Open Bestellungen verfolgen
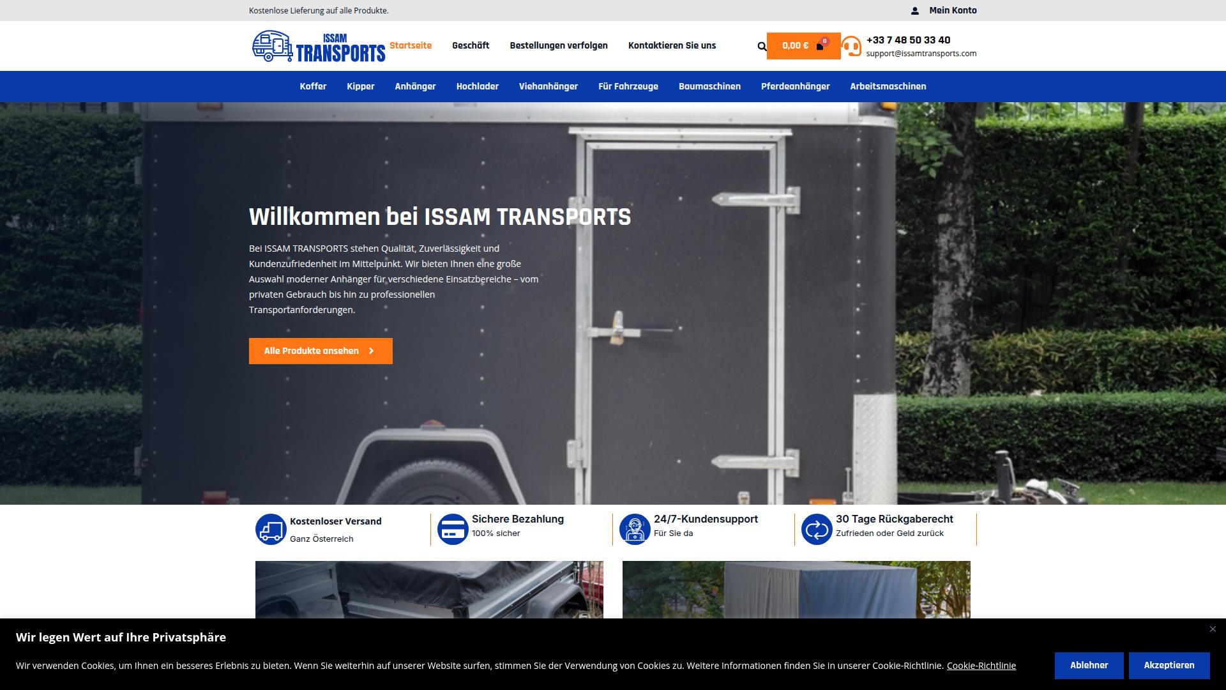Screen dimensions: 1226x690 (559, 45)
